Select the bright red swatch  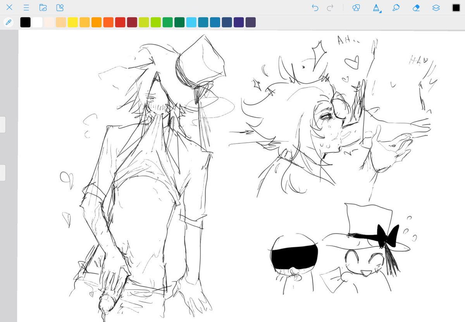tap(120, 22)
